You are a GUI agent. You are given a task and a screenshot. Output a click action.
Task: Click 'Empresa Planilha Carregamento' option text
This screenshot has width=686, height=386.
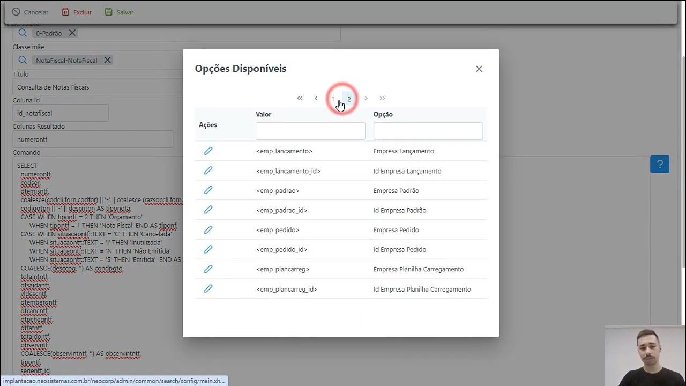[419, 269]
